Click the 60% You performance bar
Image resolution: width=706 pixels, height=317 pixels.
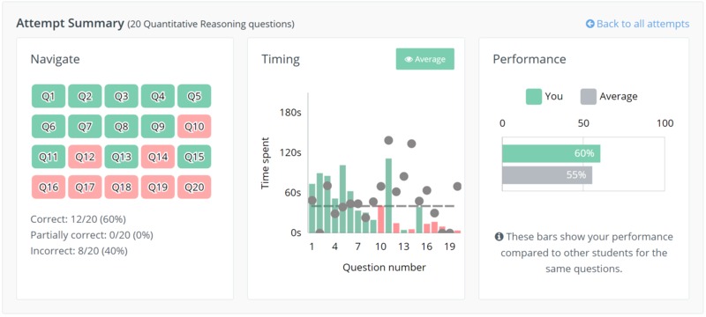[x=551, y=153]
